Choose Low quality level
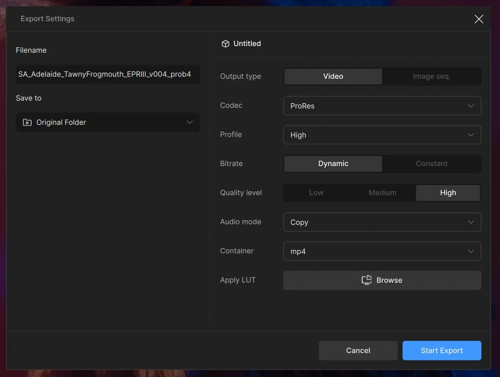The image size is (500, 377). click(316, 193)
